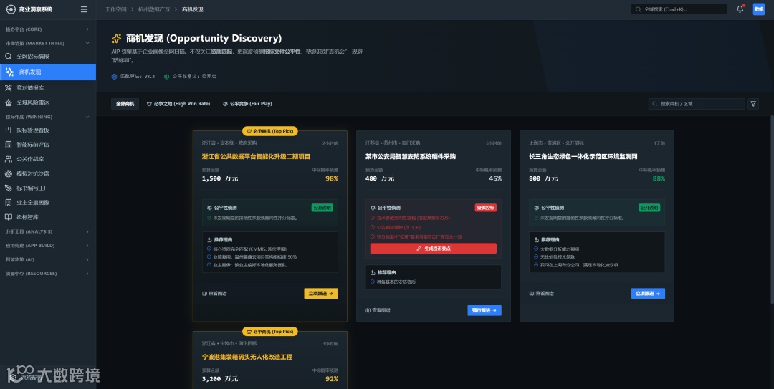Open 竞对情报库 sidebar item

48,88
